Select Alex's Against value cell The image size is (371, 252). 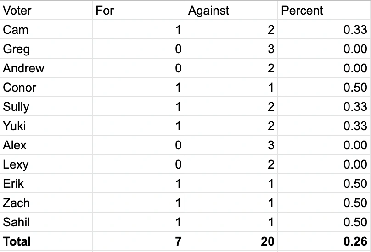[231, 145]
